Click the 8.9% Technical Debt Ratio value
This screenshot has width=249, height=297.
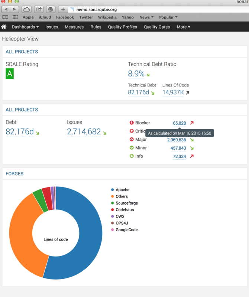point(136,74)
